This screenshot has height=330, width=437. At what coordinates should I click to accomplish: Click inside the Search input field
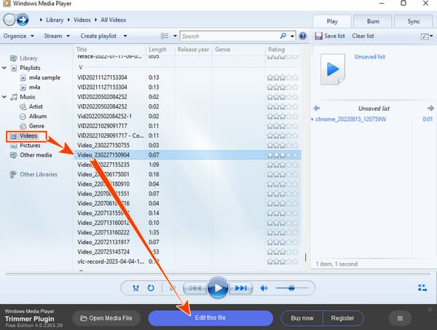[x=227, y=36]
